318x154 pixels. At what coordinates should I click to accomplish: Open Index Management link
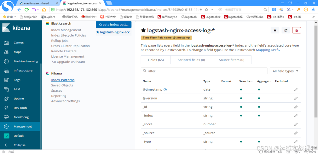click(x=66, y=30)
